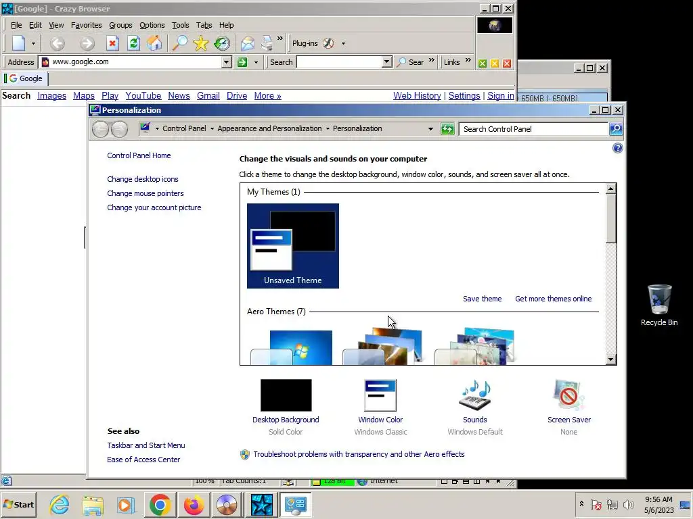The height and width of the screenshot is (519, 693).
Task: Open the dropdown arrow beside the New page icon
Action: click(33, 44)
